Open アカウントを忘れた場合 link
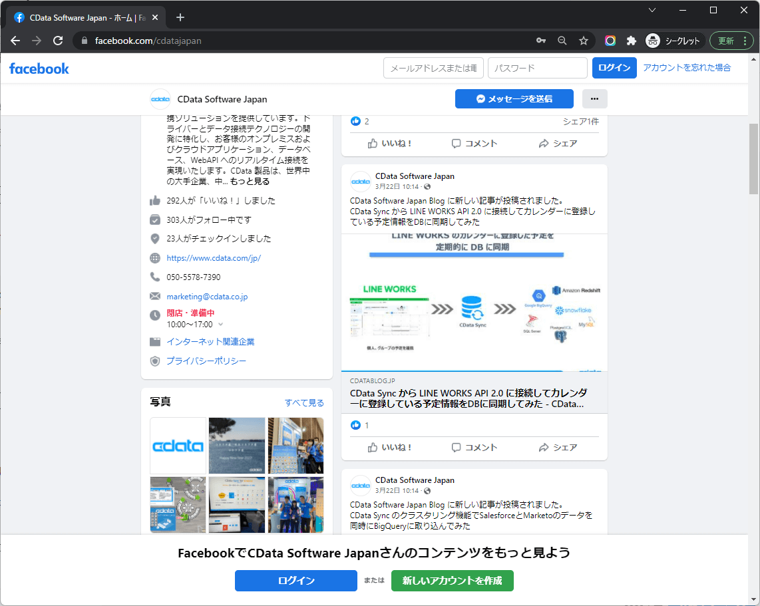Image resolution: width=760 pixels, height=606 pixels. point(687,68)
